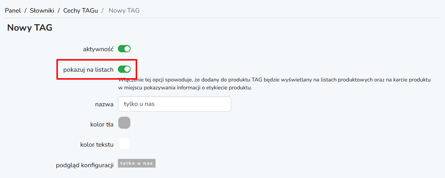Viewport: 445px width, 178px height.
Task: Open the kolor tła color picker
Action: point(124,123)
